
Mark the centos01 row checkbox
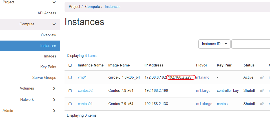click(70, 104)
